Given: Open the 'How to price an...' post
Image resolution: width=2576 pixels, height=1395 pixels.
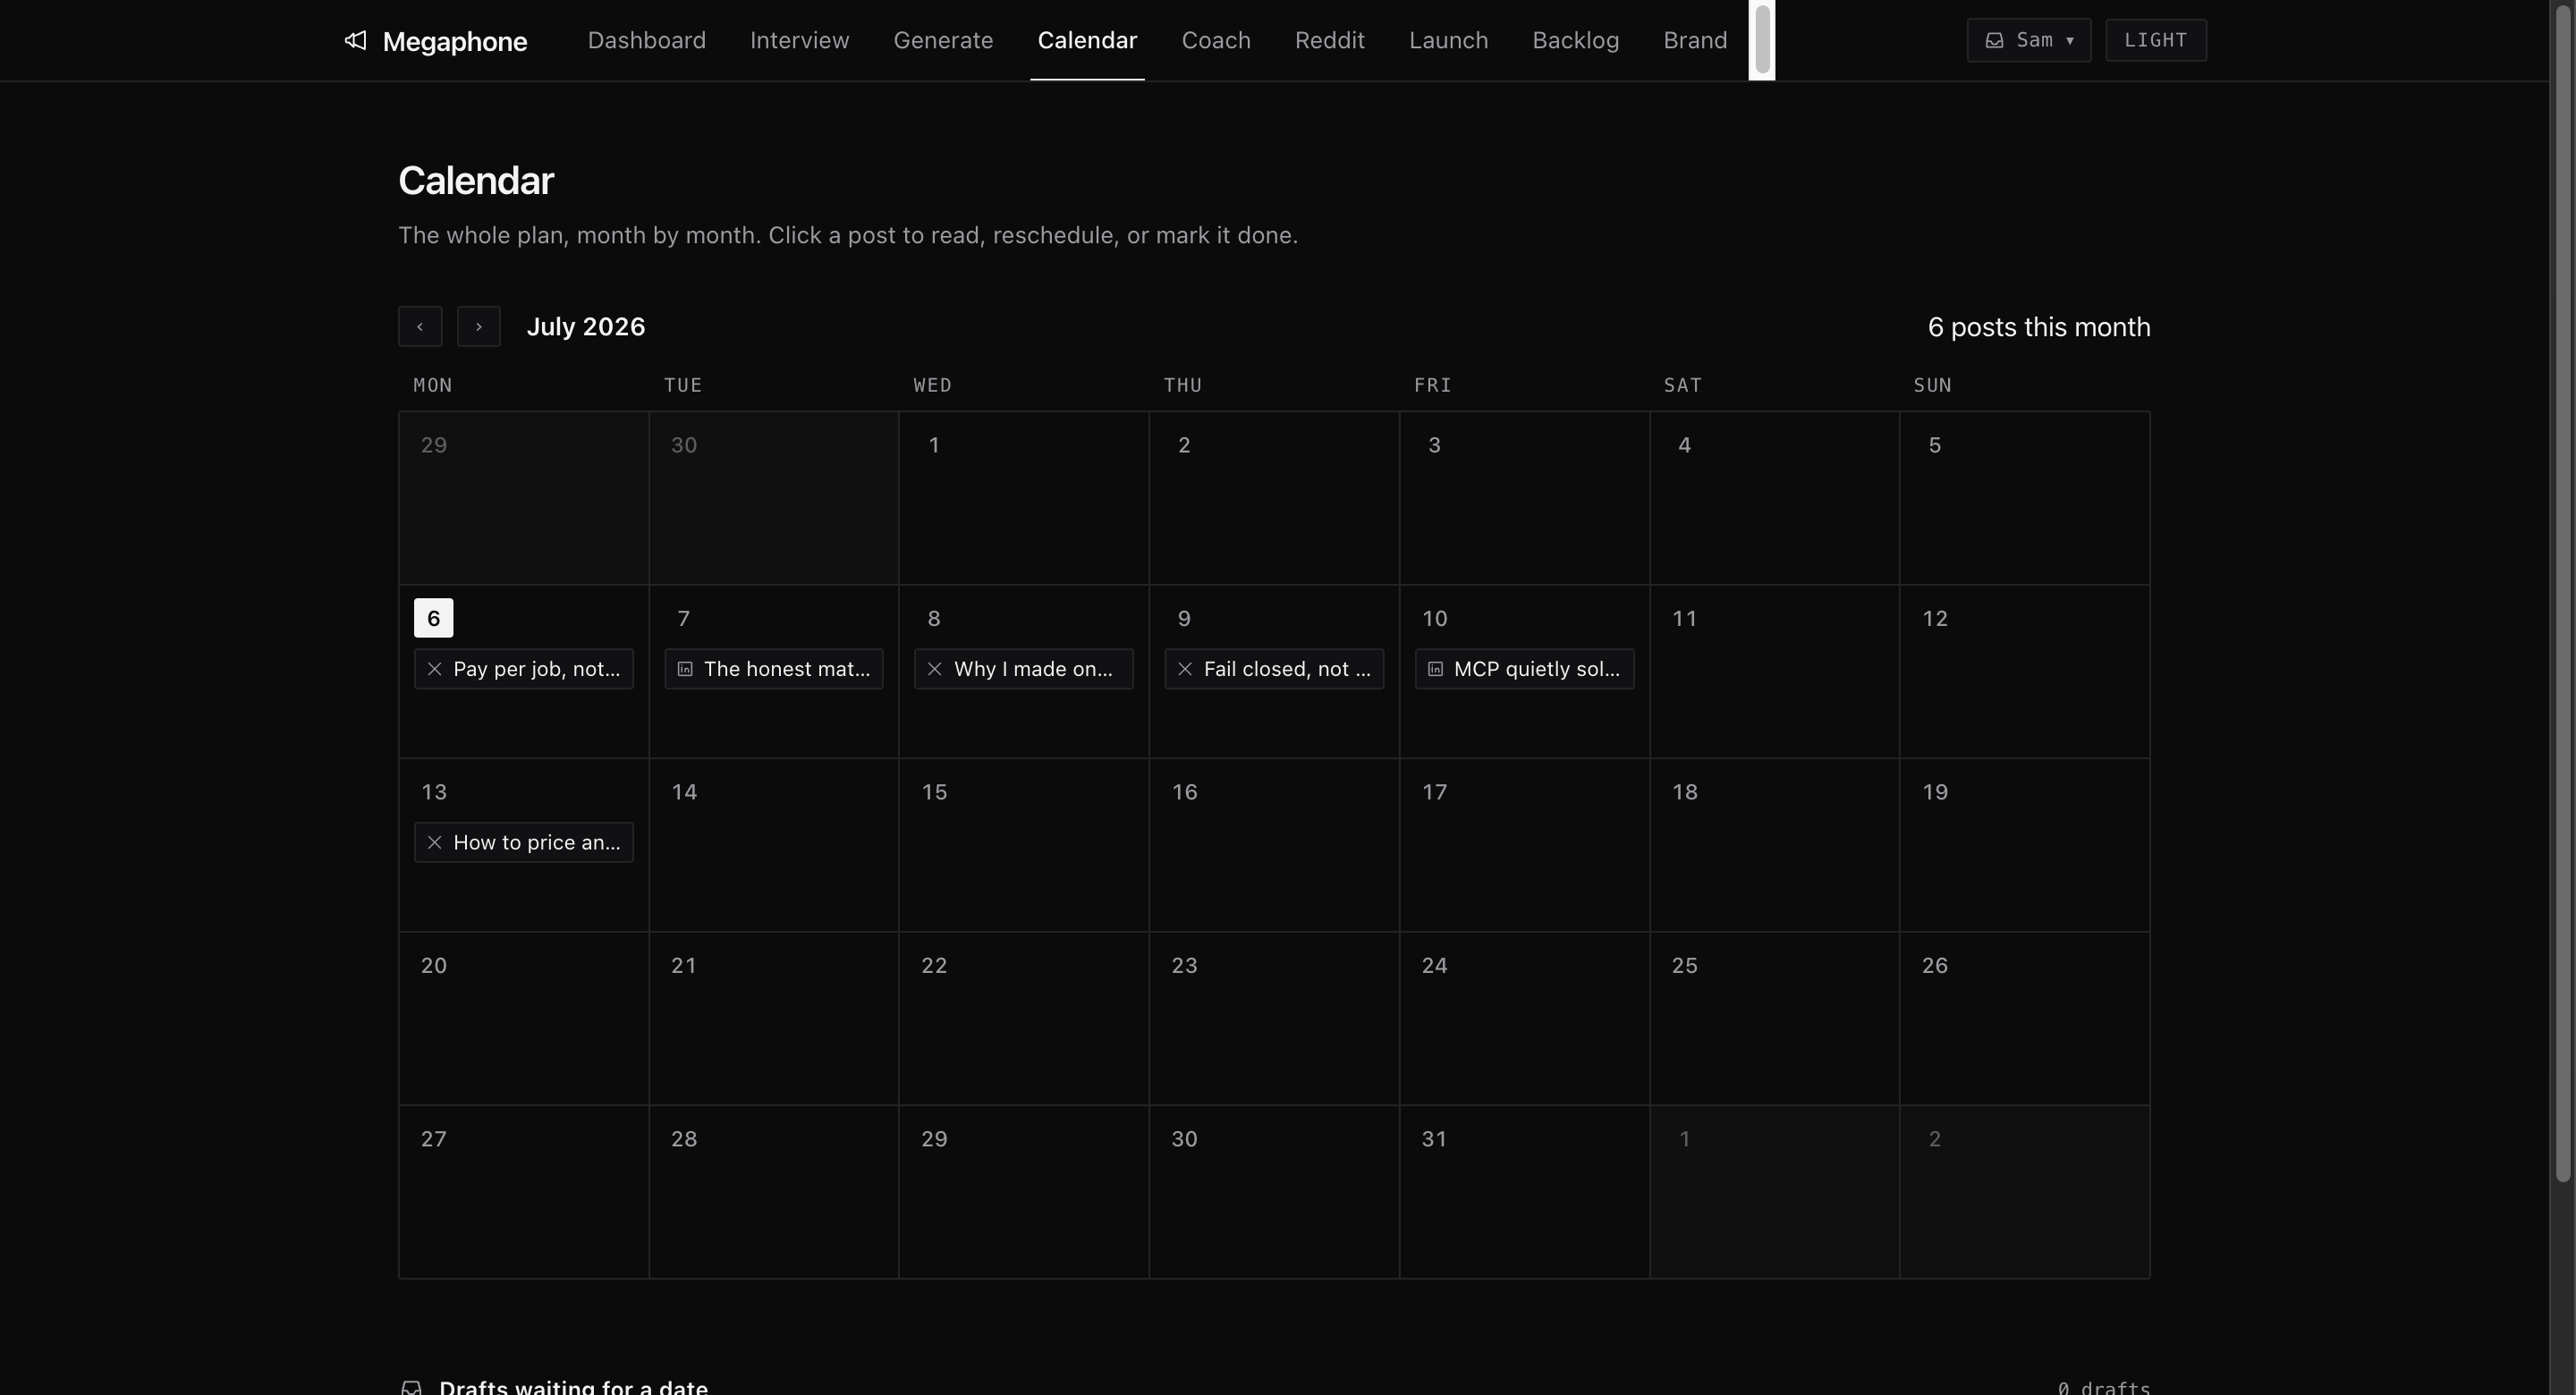Looking at the screenshot, I should point(524,843).
